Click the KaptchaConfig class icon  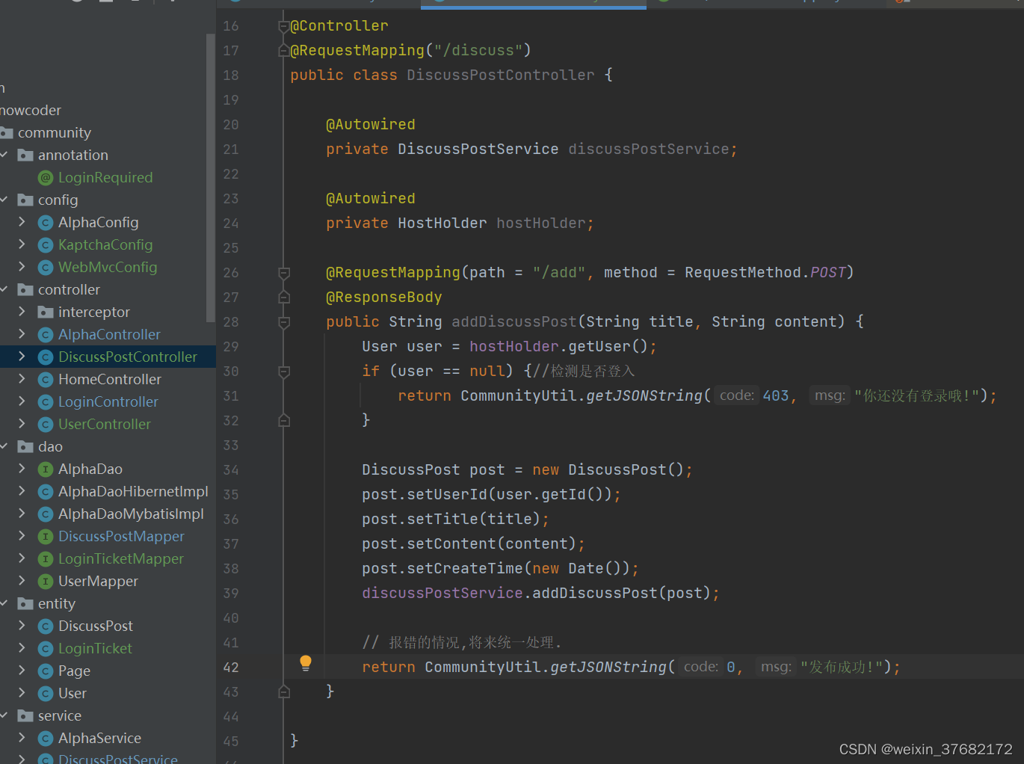[x=46, y=245]
